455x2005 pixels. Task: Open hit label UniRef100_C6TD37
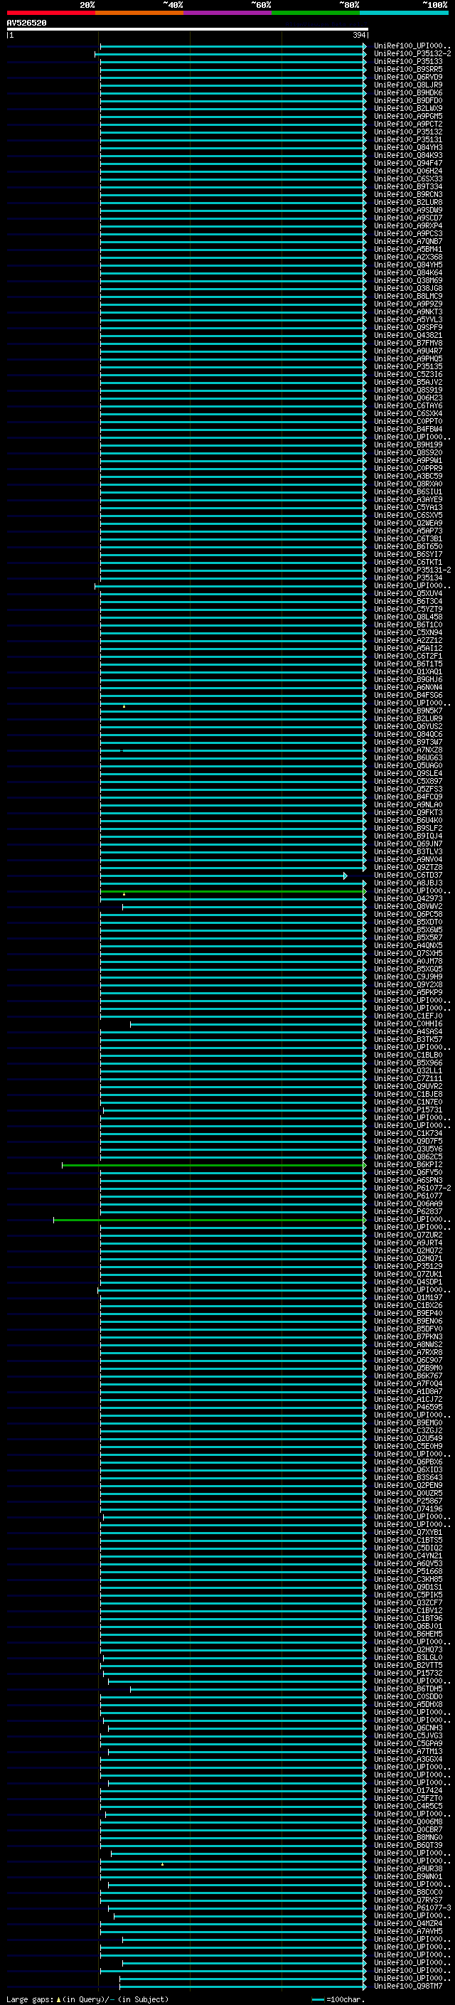(x=408, y=876)
